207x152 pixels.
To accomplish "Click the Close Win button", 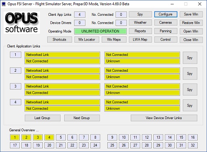I will coord(191,40).
